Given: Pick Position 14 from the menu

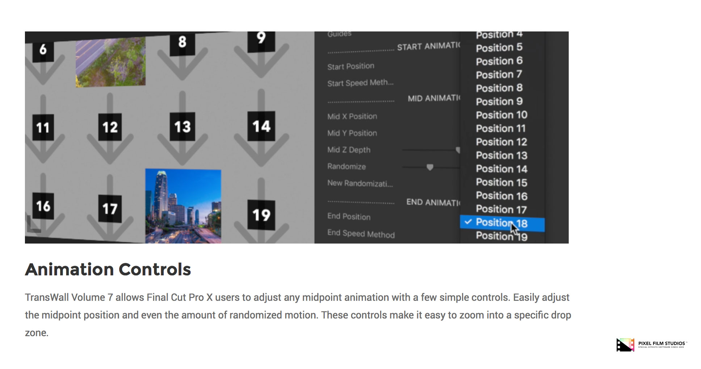Looking at the screenshot, I should [x=501, y=169].
